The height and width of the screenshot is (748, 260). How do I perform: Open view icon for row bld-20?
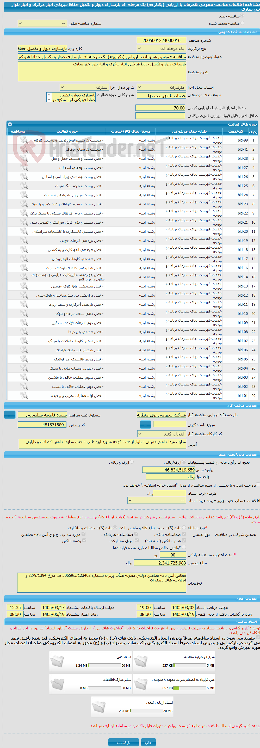pyautogui.click(x=24, y=231)
